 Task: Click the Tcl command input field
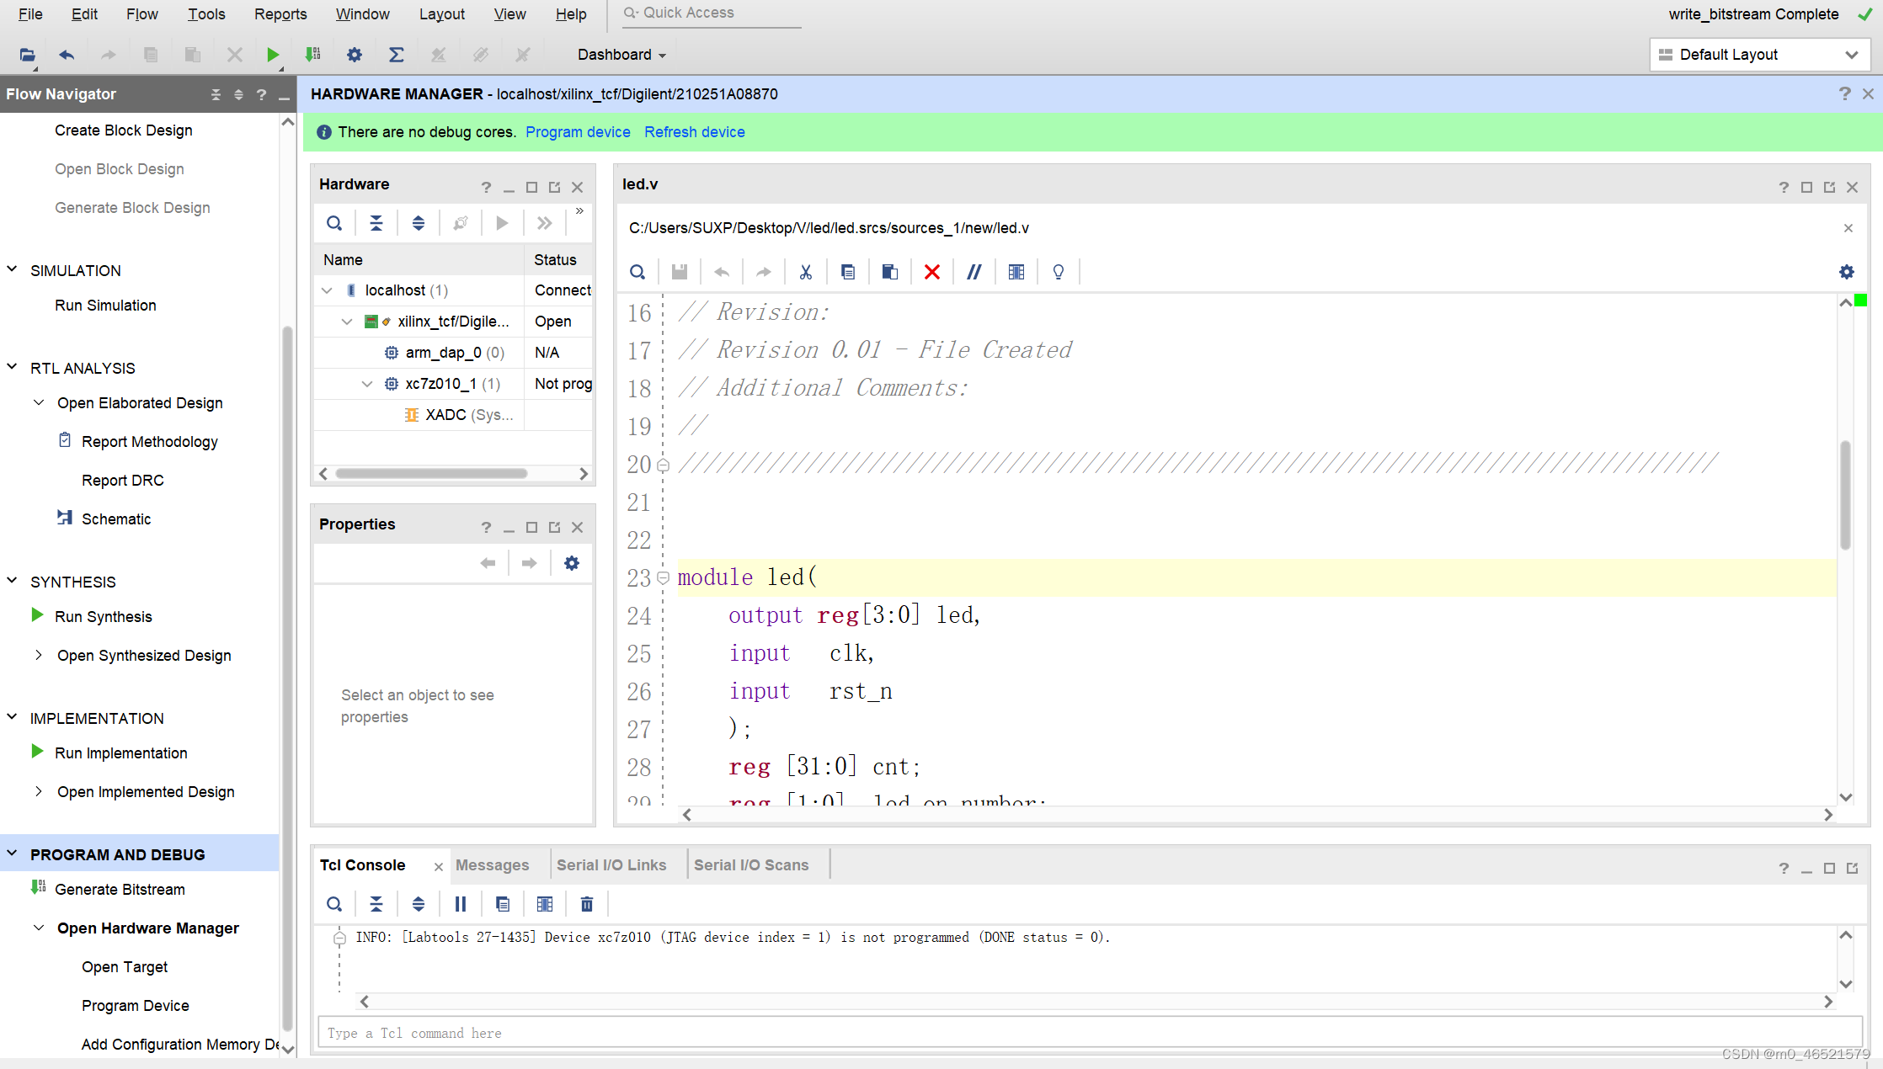click(x=1089, y=1033)
